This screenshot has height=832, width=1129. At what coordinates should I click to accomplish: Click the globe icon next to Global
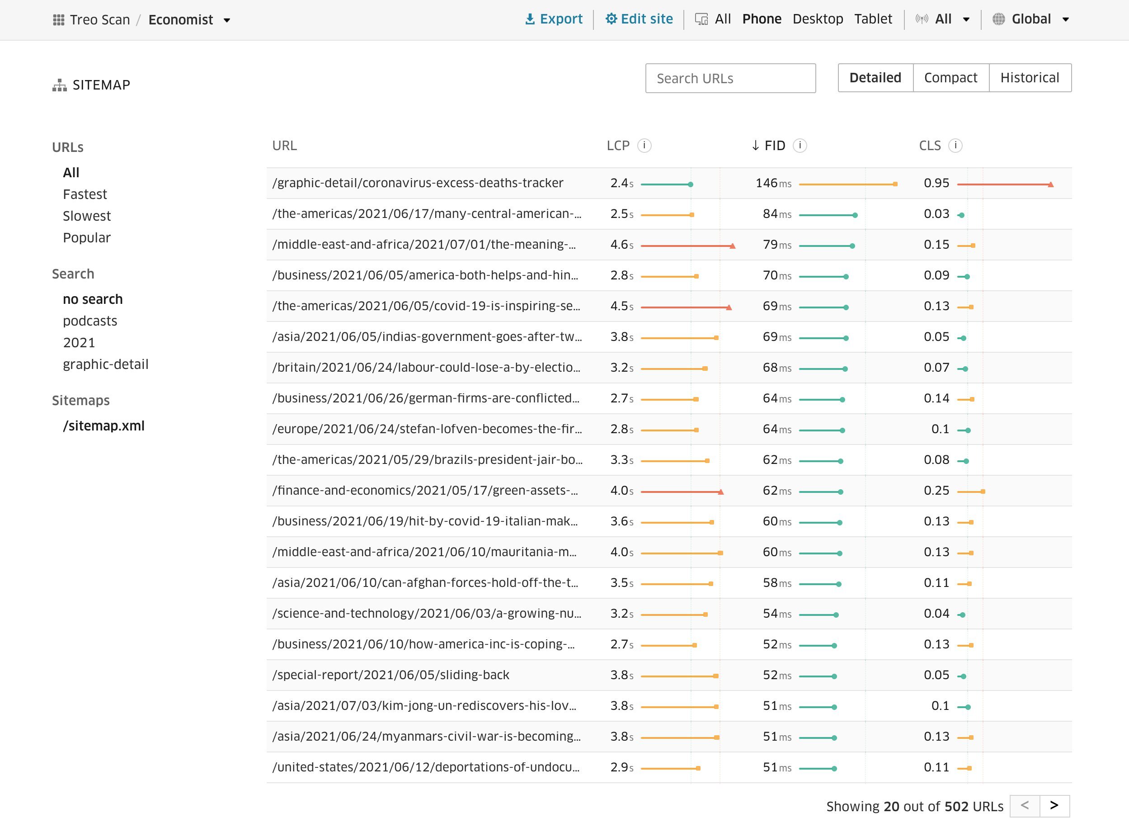[x=1001, y=19]
